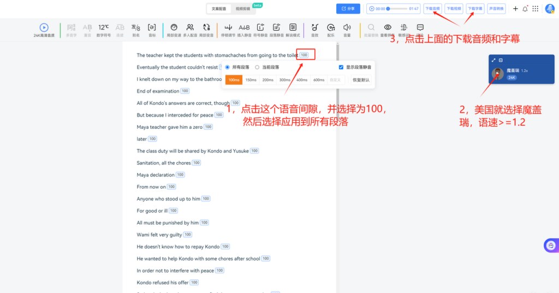Open the pause tag after 'End of examination'
The image size is (559, 293).
point(185,91)
